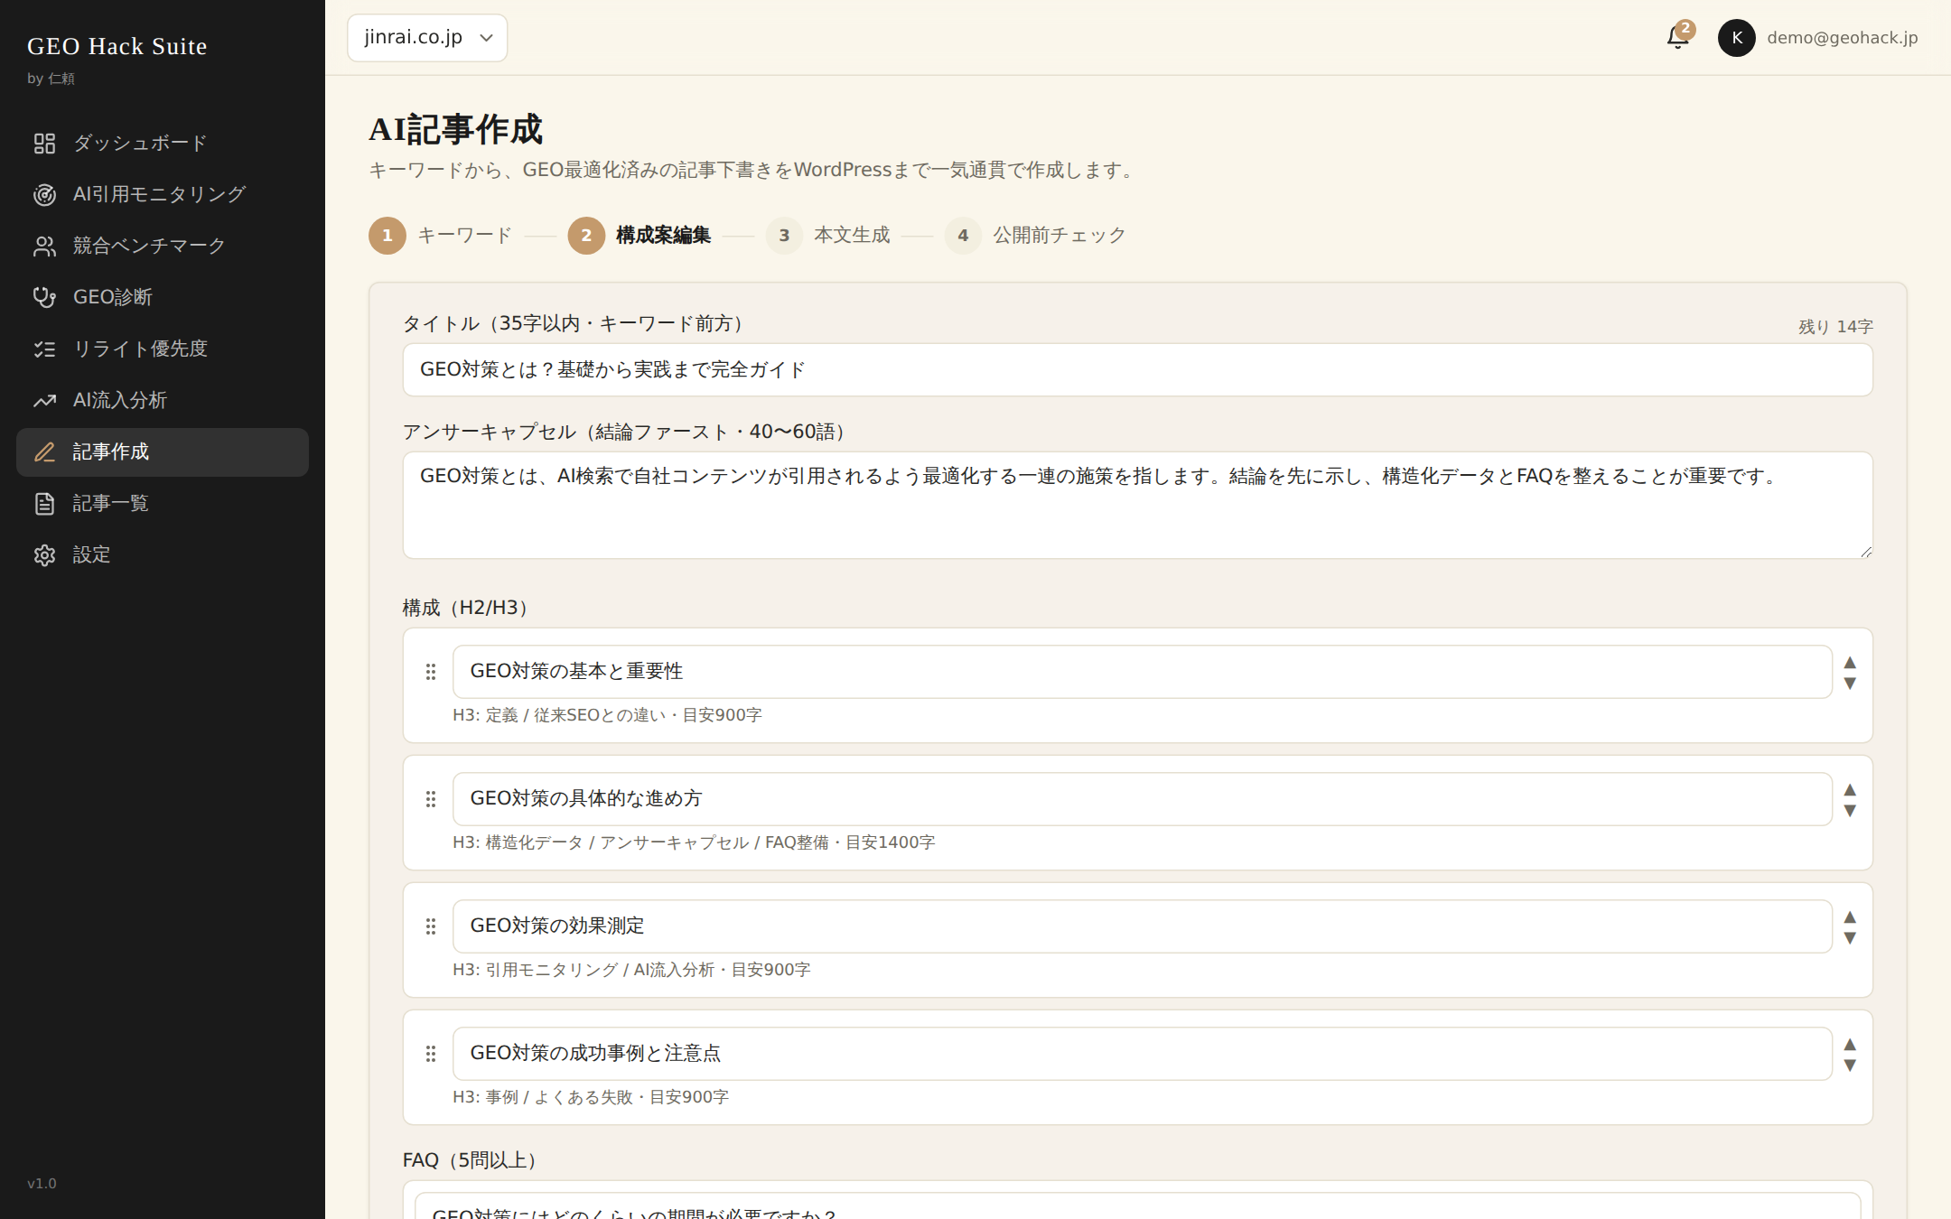Viewport: 1951px width, 1219px height.
Task: Grab drag handle for GEO対策の成功事例と注意点
Action: click(x=431, y=1054)
